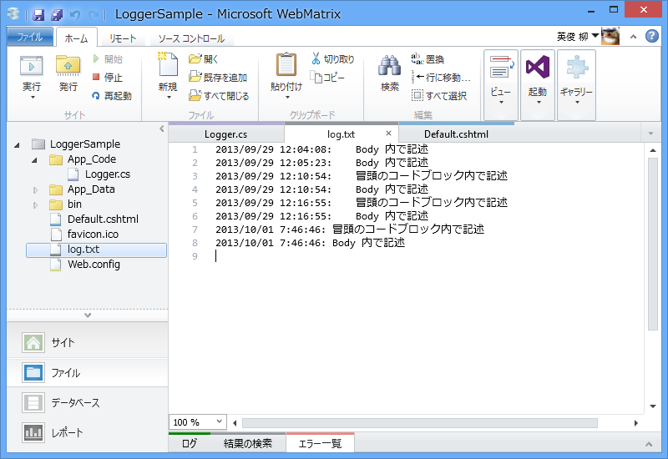Cut selection with 切り取り

[x=333, y=59]
